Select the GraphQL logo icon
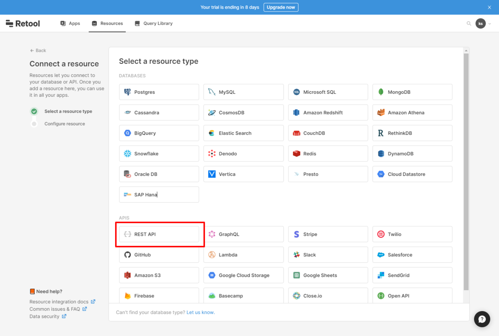This screenshot has height=336, width=499. pyautogui.click(x=212, y=234)
